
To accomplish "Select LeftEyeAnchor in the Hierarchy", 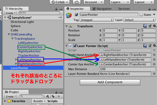I will pos(28,43).
